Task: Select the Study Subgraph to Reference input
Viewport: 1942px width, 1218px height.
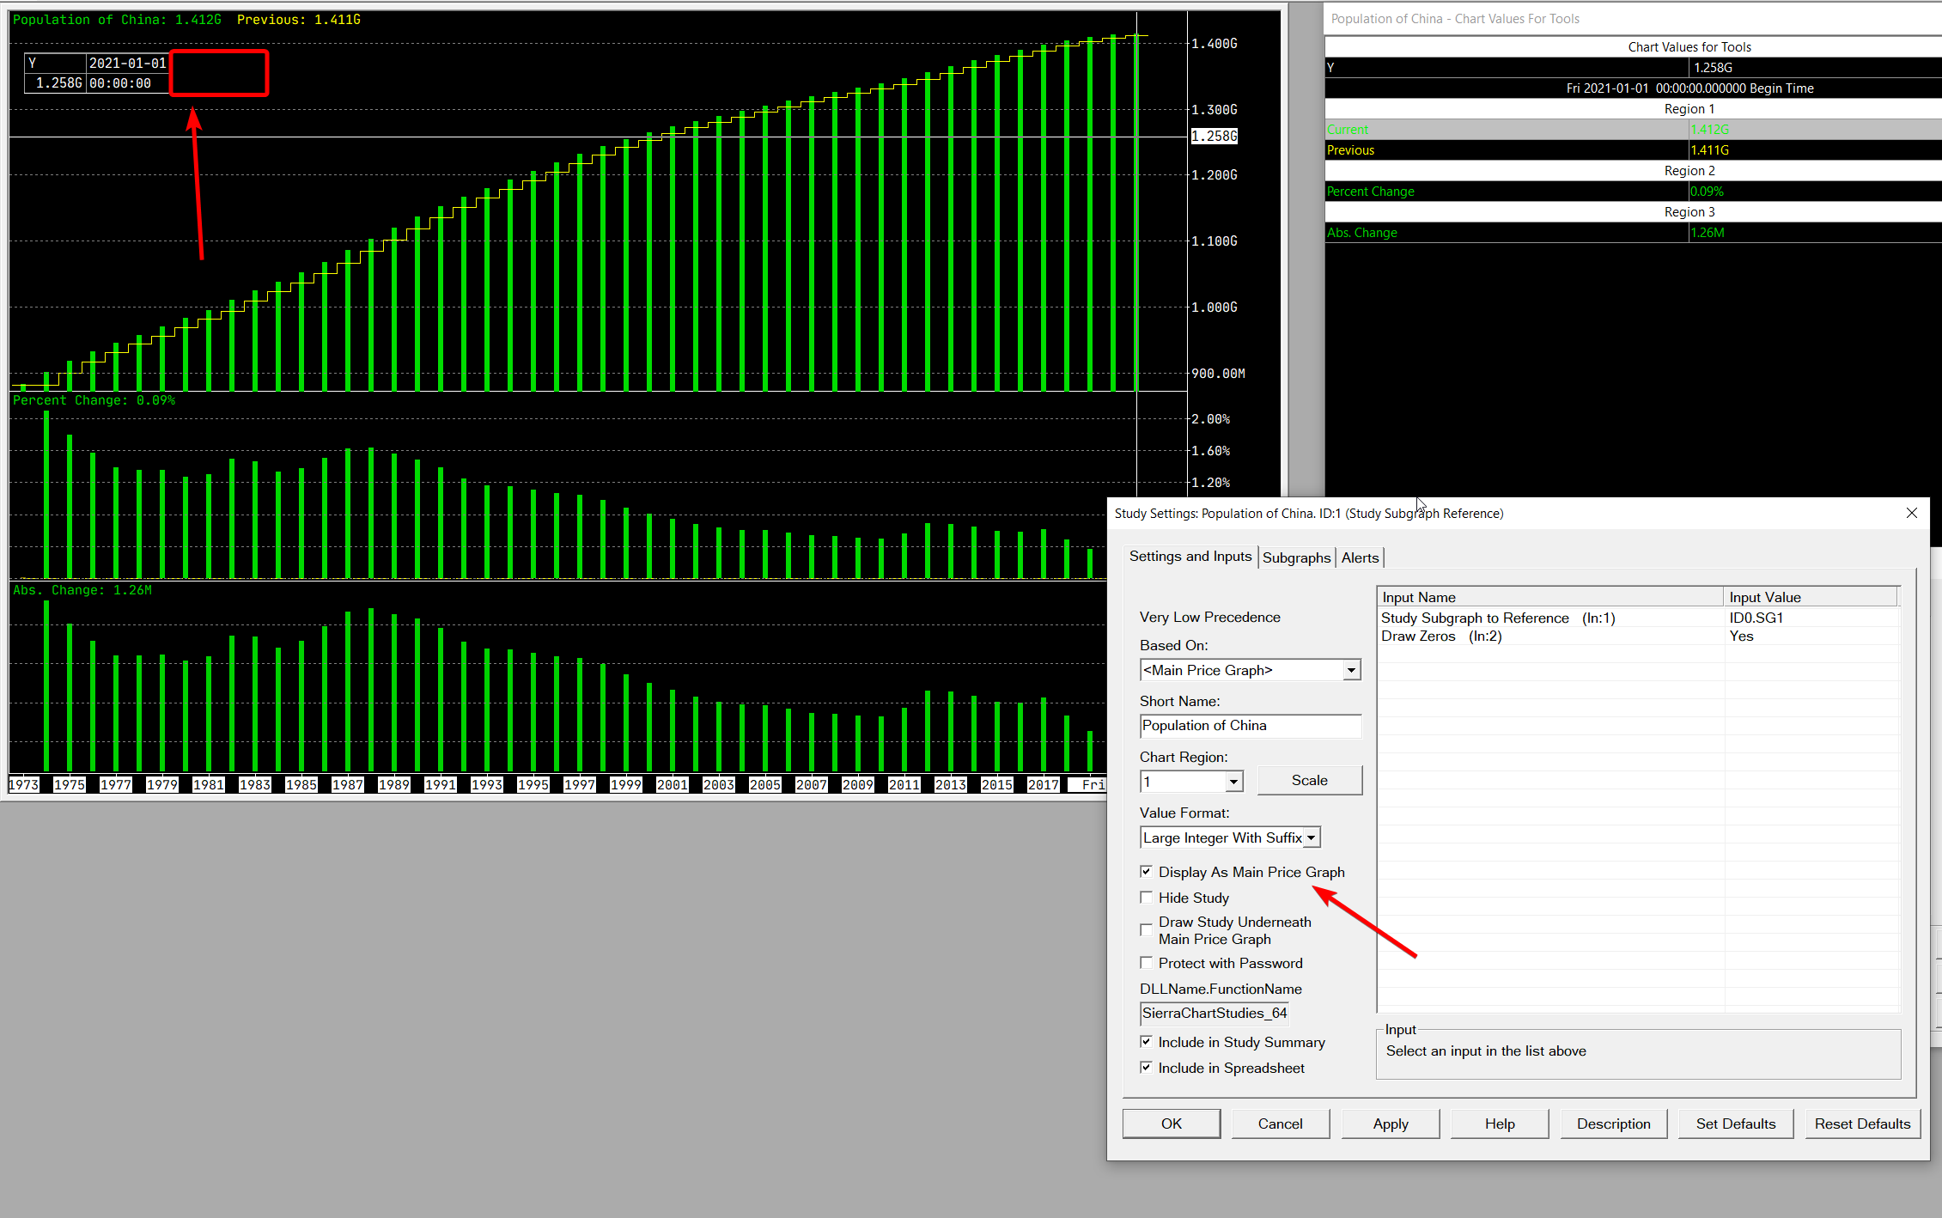Action: pyautogui.click(x=1497, y=618)
